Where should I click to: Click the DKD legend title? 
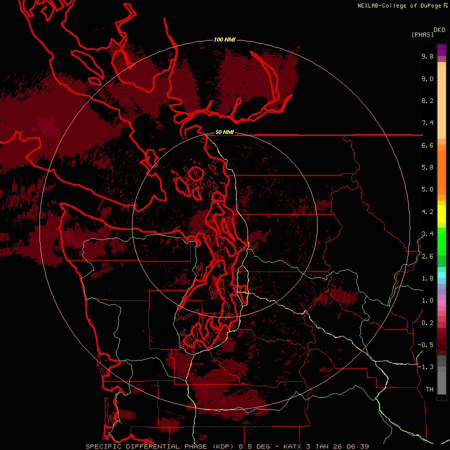(x=439, y=30)
